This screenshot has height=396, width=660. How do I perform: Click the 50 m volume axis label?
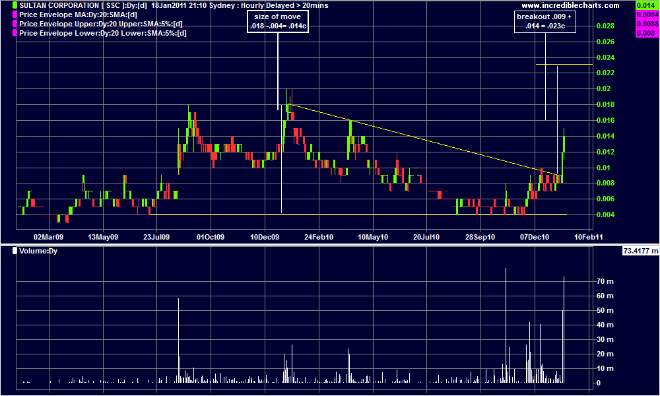[605, 311]
